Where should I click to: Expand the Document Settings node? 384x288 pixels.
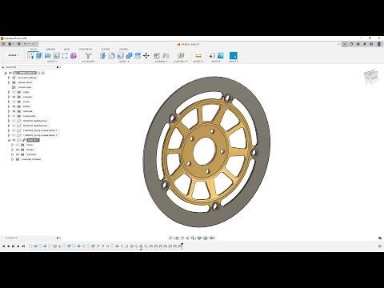(9, 78)
